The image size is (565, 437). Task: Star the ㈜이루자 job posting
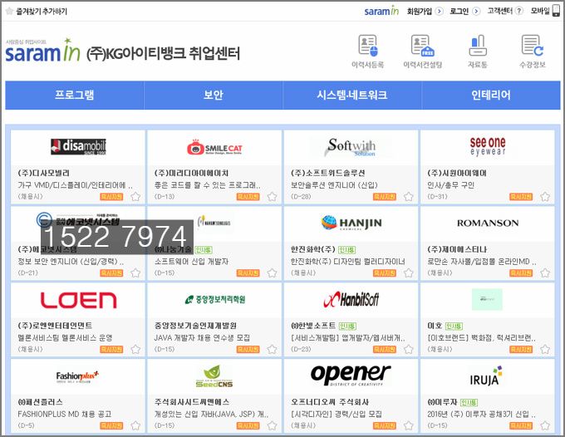[x=545, y=426]
